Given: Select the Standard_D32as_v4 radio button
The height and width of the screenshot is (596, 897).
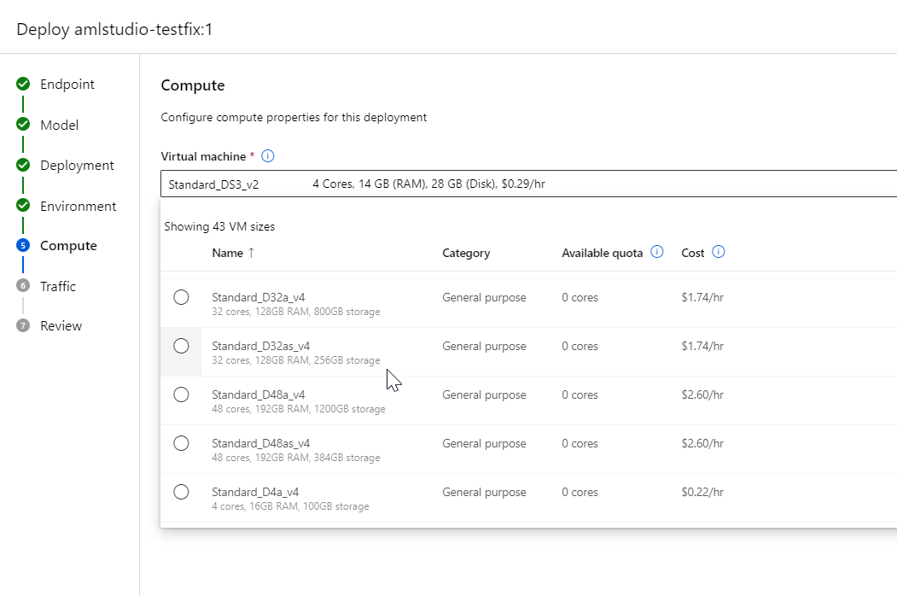Looking at the screenshot, I should coord(181,346).
